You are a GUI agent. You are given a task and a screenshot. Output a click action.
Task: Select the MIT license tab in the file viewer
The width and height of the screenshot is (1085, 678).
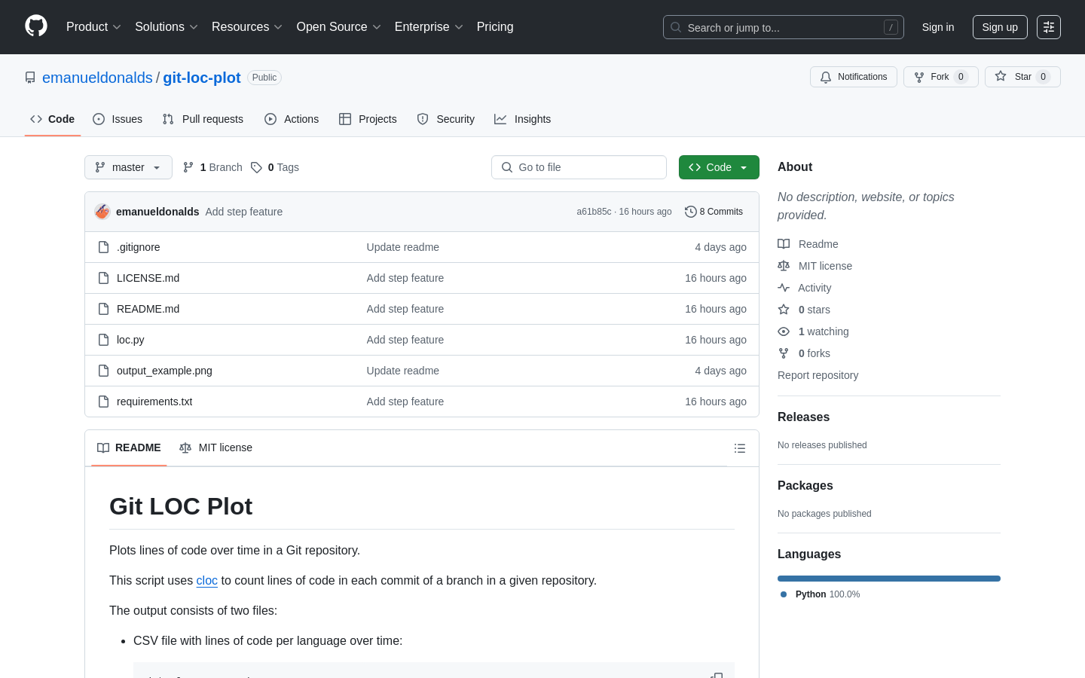(215, 447)
